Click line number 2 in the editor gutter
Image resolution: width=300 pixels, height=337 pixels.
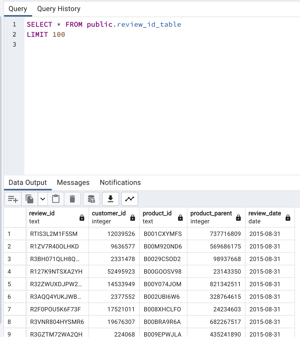pyautogui.click(x=14, y=34)
